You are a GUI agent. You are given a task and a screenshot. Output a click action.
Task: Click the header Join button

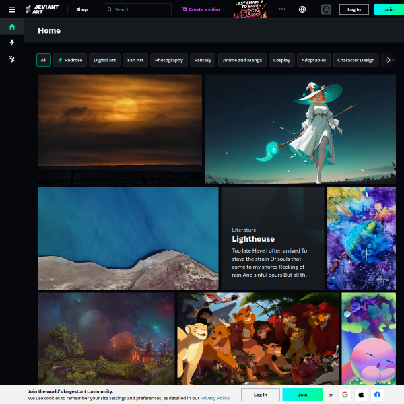click(x=389, y=9)
